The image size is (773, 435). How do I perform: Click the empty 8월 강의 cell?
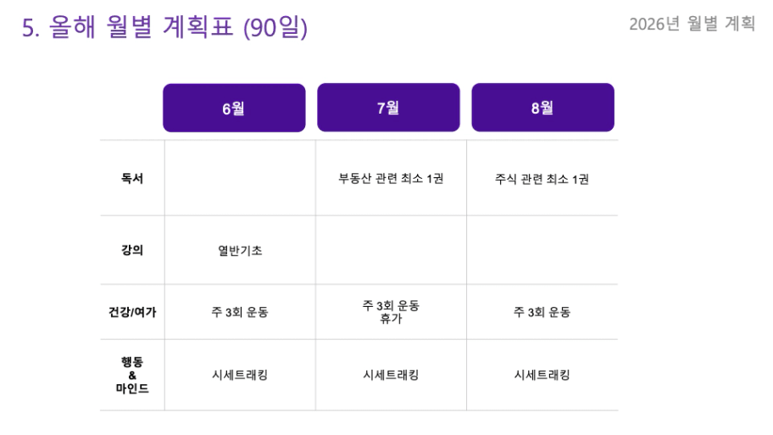(x=542, y=250)
